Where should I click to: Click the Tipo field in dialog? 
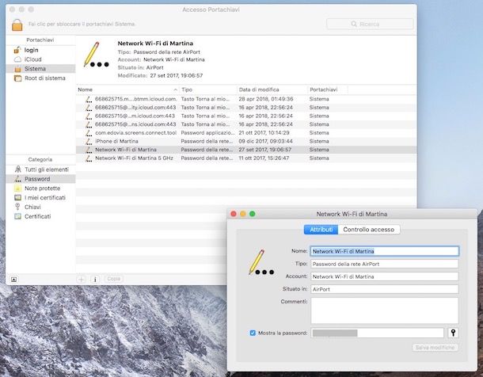[385, 264]
